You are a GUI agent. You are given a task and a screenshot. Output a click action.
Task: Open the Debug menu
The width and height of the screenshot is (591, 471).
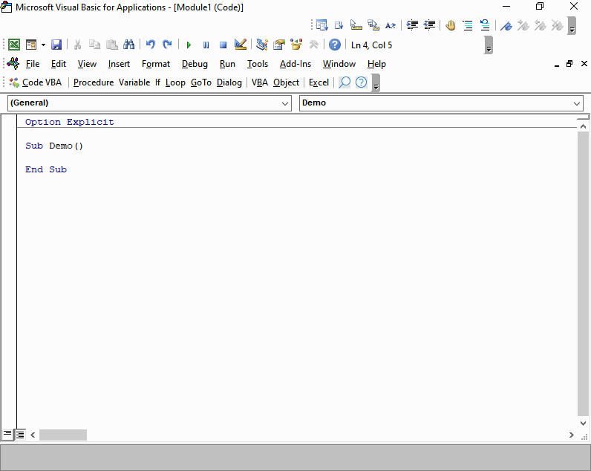(195, 64)
